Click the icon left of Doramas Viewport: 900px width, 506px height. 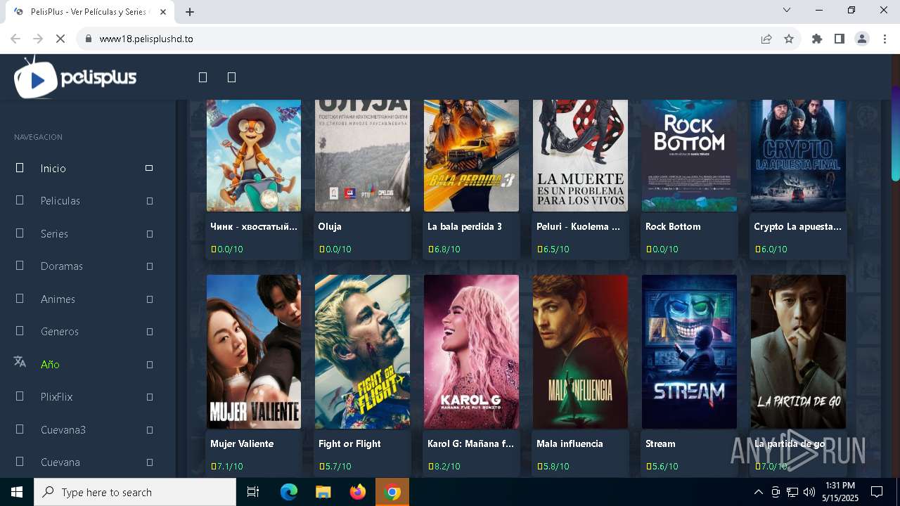(20, 265)
